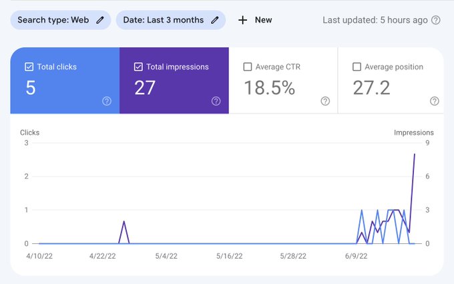Uncheck the Total impressions checkbox
Screen dimensions: 454x284
pyautogui.click(x=138, y=67)
